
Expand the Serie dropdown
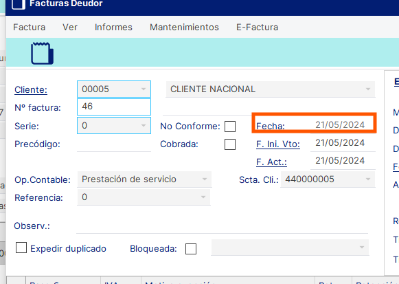click(x=144, y=126)
